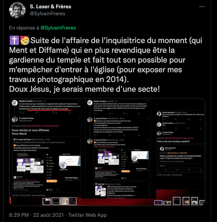The height and width of the screenshot is (222, 217).
Task: Click the heart icon under the top-left embedded tweet
Action: (53, 113)
